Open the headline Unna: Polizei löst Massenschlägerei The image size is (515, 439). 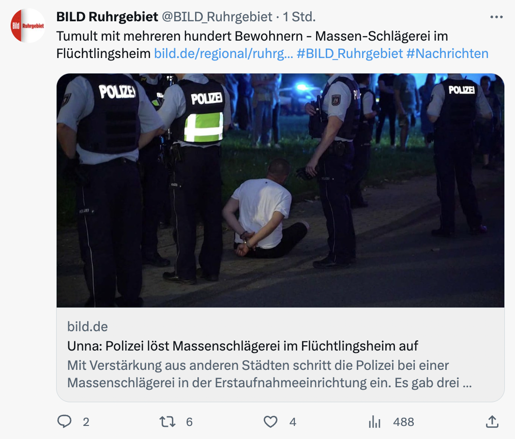(x=242, y=346)
